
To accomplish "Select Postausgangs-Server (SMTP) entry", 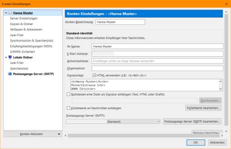I will pyautogui.click(x=33, y=74).
